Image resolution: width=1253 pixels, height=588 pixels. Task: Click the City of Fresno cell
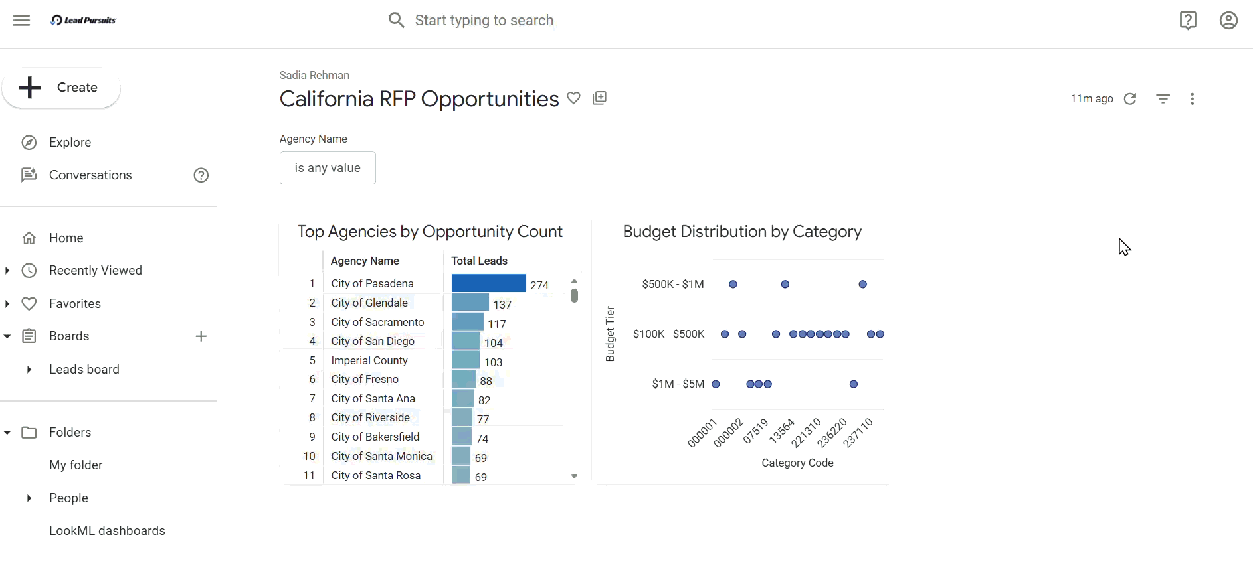click(x=365, y=380)
